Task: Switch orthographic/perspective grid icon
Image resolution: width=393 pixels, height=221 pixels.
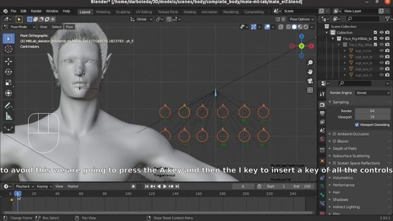Action: tap(310, 90)
